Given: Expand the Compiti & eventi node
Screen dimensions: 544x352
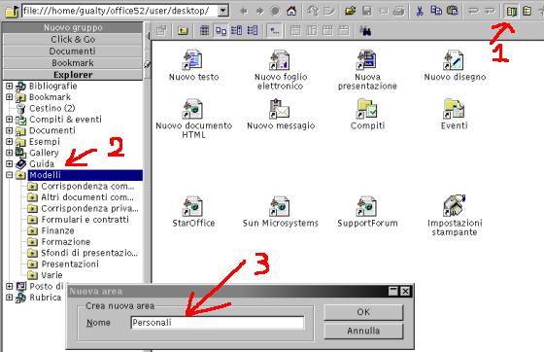Looking at the screenshot, I should coord(10,119).
